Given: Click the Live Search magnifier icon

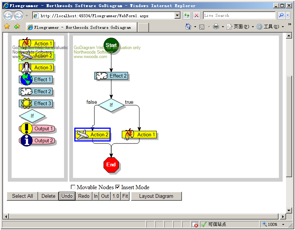Looking at the screenshot, I should coord(281,15).
